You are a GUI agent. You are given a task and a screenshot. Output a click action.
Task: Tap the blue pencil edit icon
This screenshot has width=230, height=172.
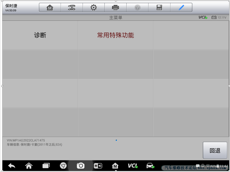tap(181, 8)
